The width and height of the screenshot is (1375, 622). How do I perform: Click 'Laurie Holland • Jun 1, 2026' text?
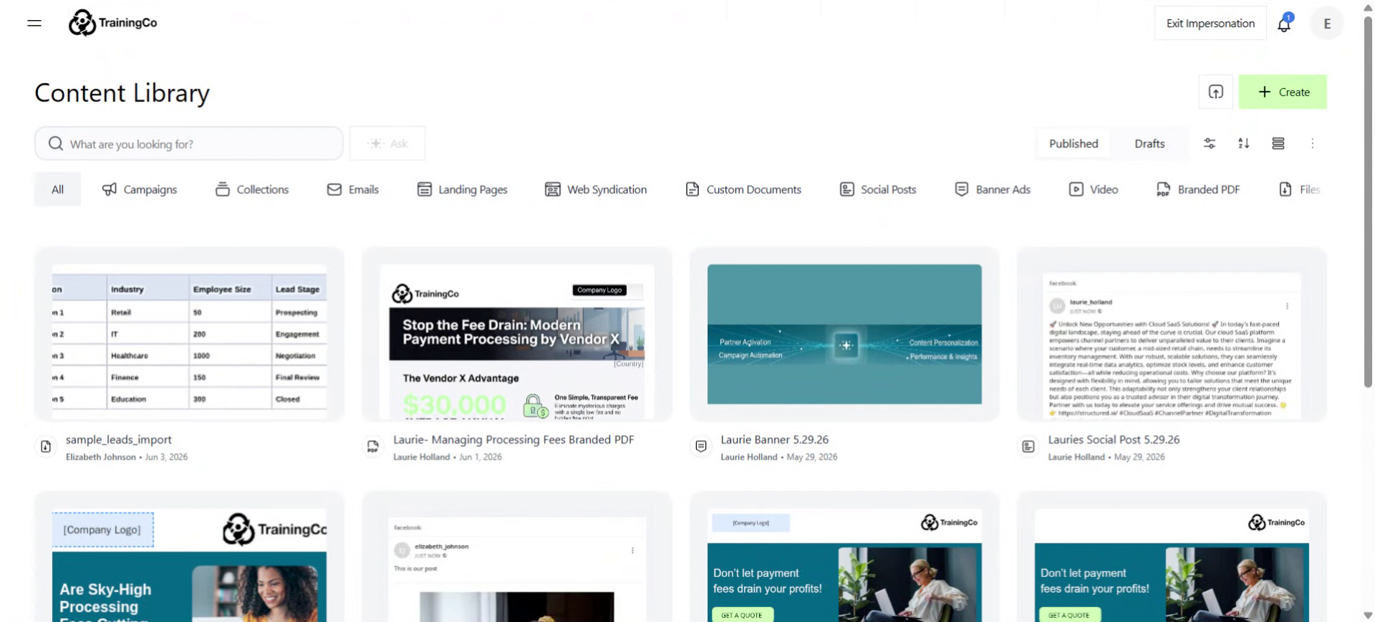click(x=448, y=457)
